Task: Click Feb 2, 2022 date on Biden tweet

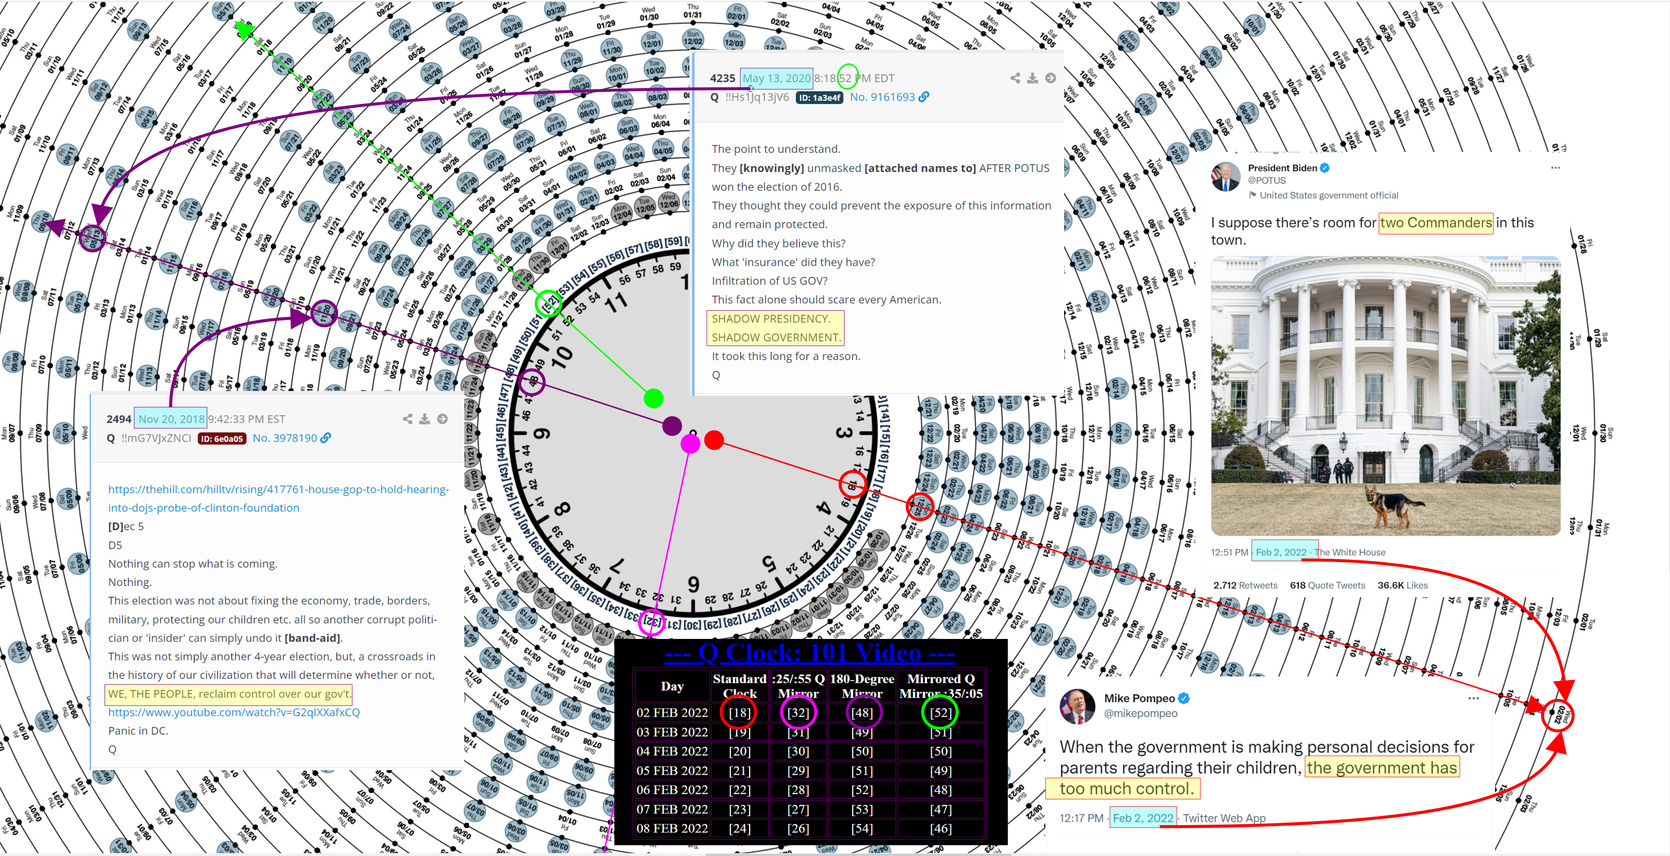Action: [1281, 553]
